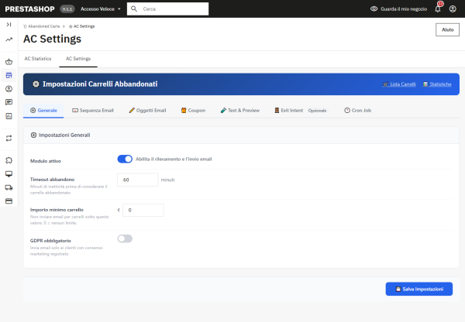Screen dimensions: 465x322
Task: Switch to Oggetti Email tab
Action: [147, 110]
